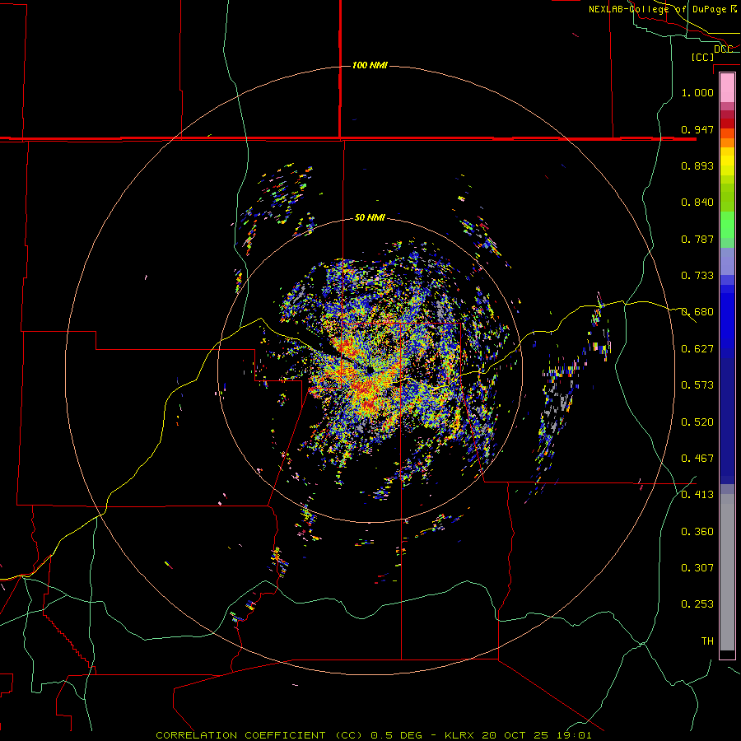Click the 0.787 color scale value
This screenshot has width=741, height=741.
[x=697, y=239]
